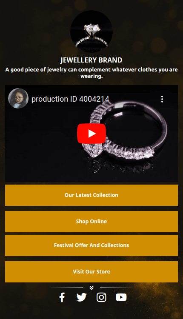183x319 pixels.
Task: Play the video with red YouTube button
Action: click(91, 134)
